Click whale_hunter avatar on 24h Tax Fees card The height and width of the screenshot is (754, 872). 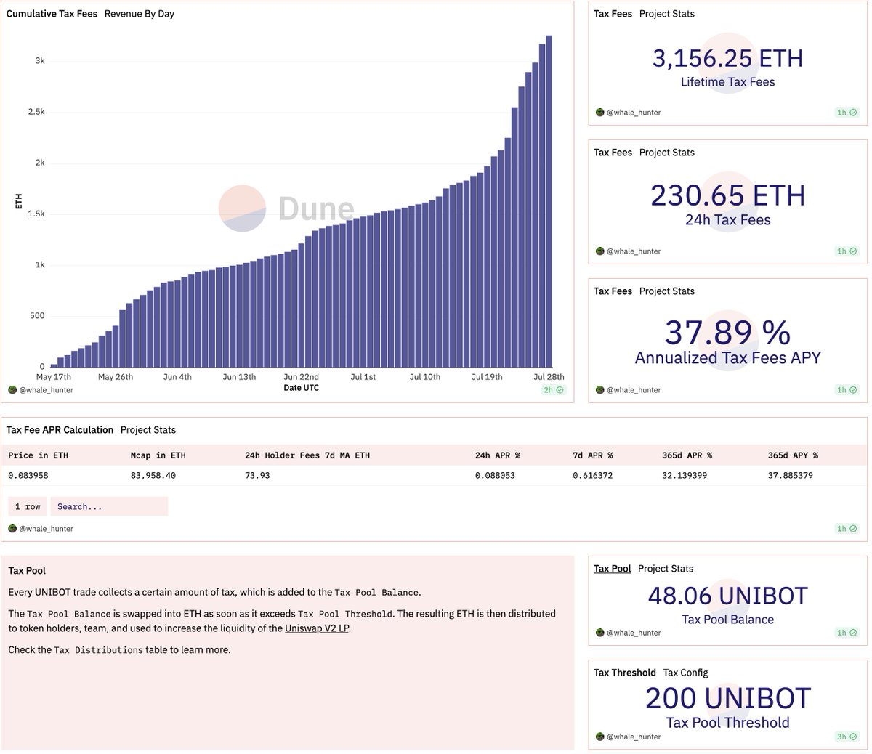coord(599,251)
